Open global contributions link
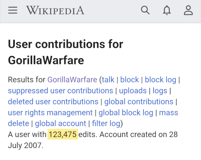The image size is (201, 160). (x=139, y=102)
